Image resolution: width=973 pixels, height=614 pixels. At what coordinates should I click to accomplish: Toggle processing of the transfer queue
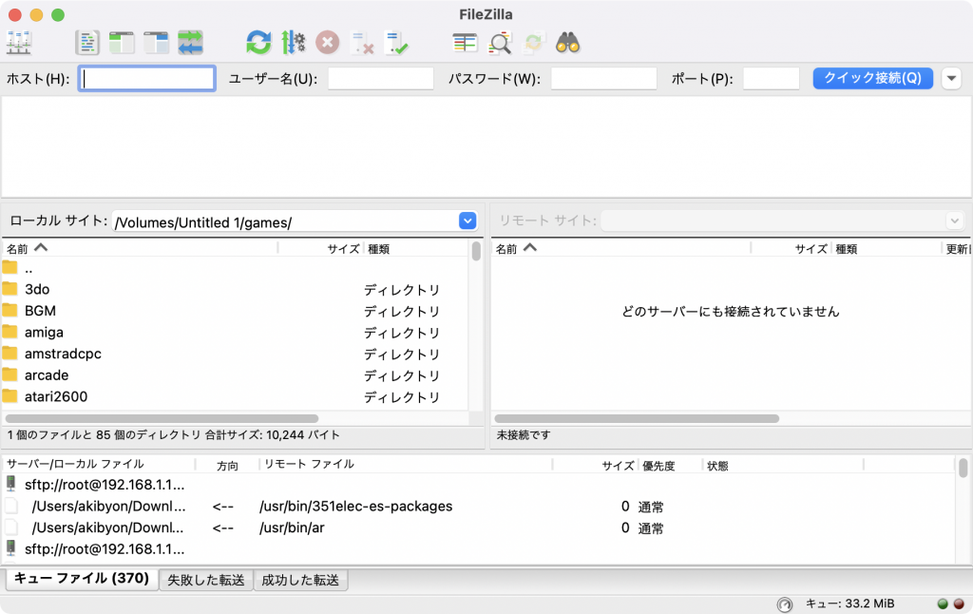pyautogui.click(x=293, y=43)
